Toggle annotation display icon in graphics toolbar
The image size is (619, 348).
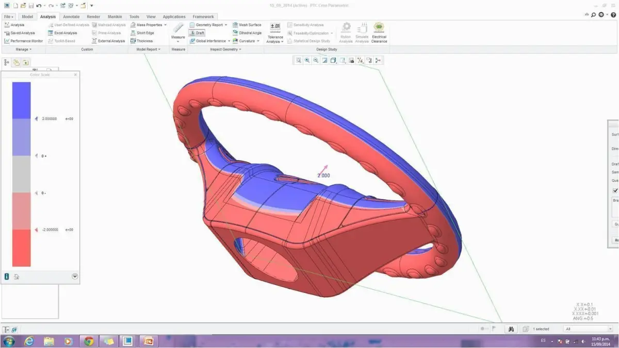click(369, 61)
